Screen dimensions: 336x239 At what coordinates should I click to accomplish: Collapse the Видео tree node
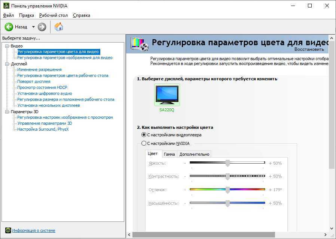click(x=7, y=46)
